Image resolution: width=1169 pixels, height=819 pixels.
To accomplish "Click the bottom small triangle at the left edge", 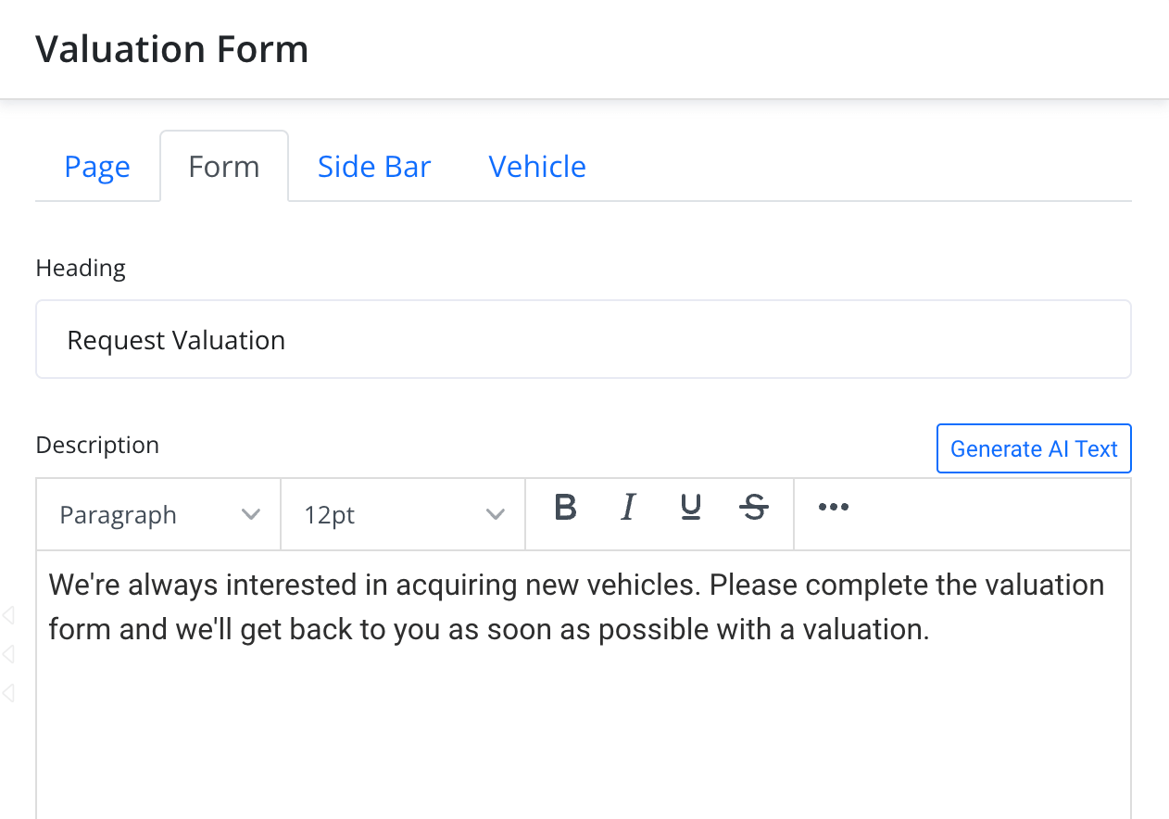I will tap(8, 693).
